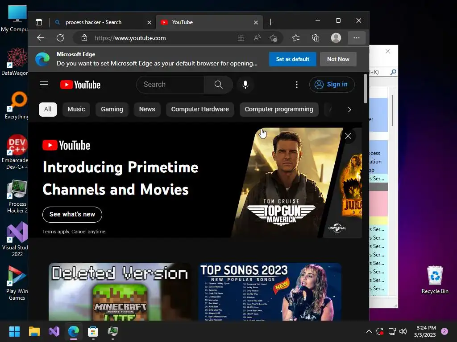Submit search with magnifier button

tap(219, 85)
